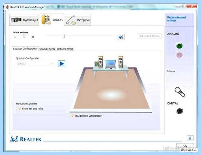Click the right speaker in room preview
This screenshot has height=155, width=201.
(121, 62)
